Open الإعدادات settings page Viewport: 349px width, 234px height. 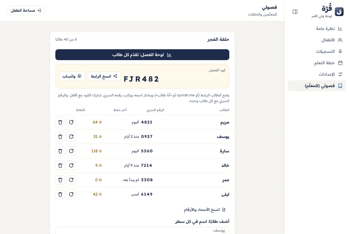pyautogui.click(x=317, y=74)
